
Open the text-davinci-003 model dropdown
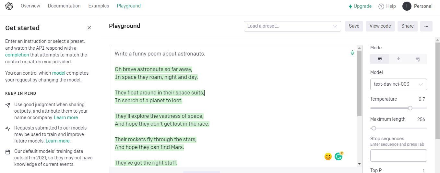click(398, 84)
